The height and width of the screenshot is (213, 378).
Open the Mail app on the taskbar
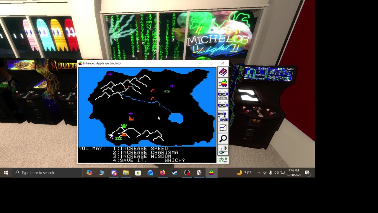point(150,172)
